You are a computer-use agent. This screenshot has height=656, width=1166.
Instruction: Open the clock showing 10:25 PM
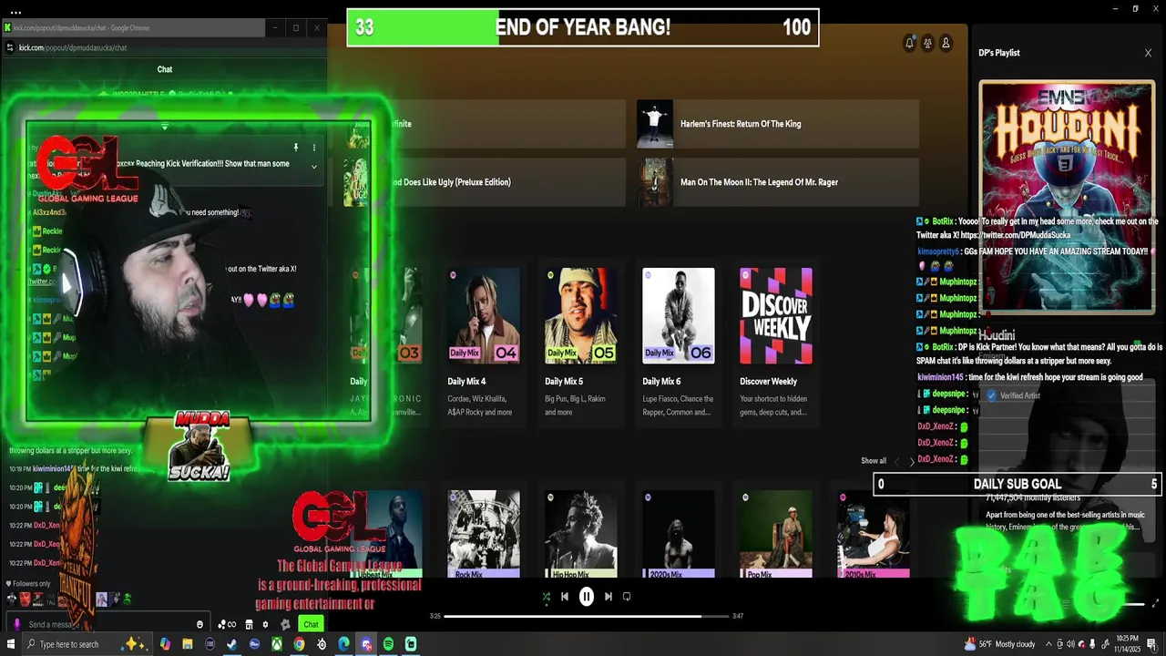(1128, 644)
